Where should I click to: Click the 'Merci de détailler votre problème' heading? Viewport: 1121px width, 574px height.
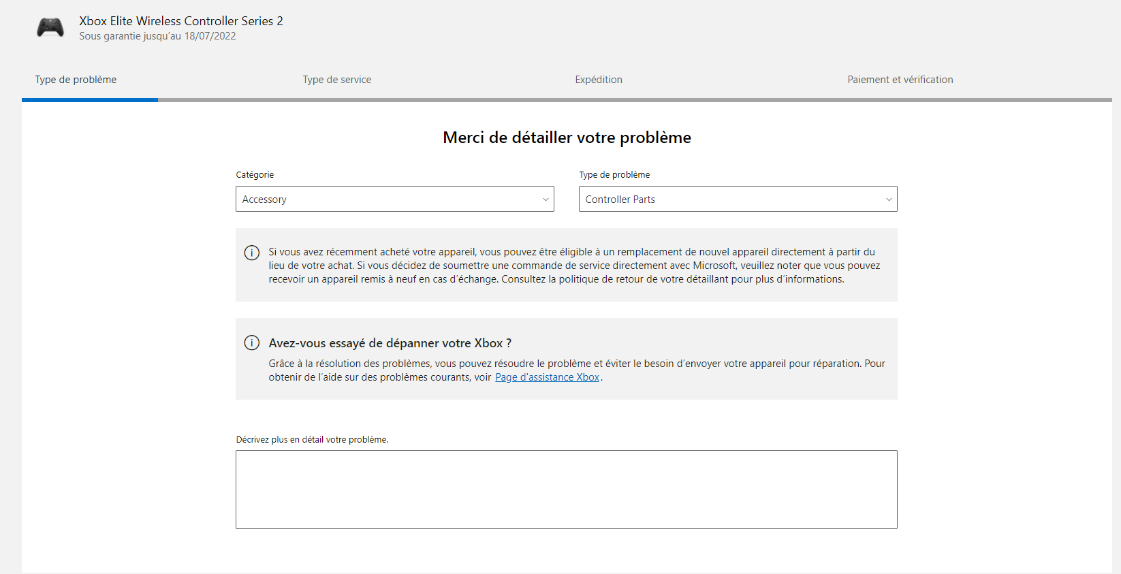[567, 138]
